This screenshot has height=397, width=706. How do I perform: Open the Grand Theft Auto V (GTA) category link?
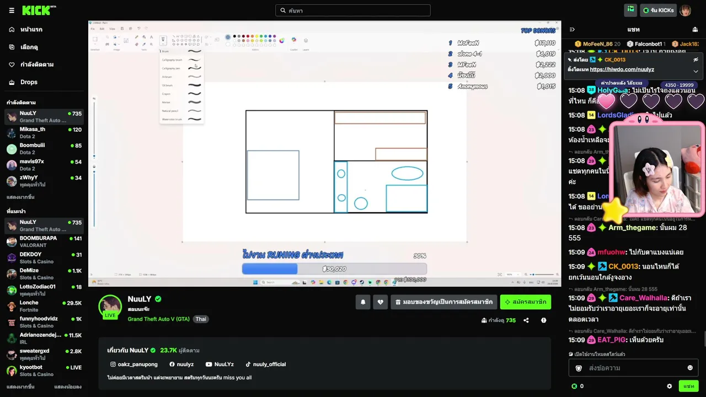tap(159, 319)
